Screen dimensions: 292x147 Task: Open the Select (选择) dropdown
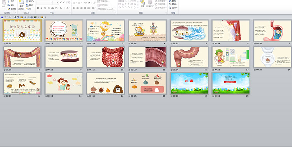coord(173,8)
